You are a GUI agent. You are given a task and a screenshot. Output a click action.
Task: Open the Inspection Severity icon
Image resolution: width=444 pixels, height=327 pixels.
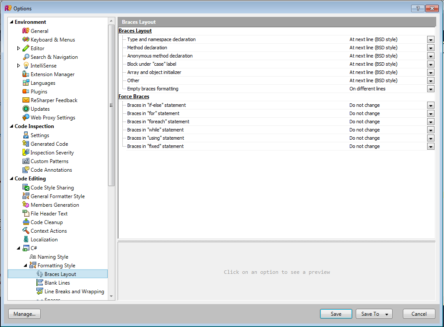[26, 152]
